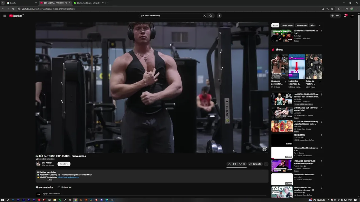Open the YouTube hamburger guide menu

[x=4, y=16]
